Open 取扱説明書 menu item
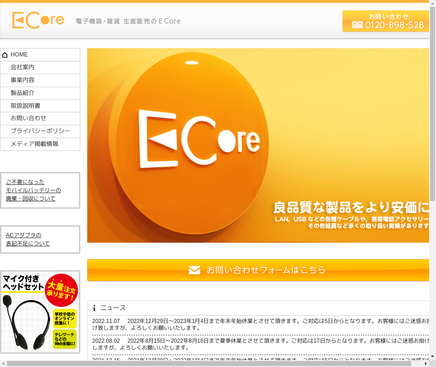This screenshot has width=436, height=367. [x=25, y=106]
